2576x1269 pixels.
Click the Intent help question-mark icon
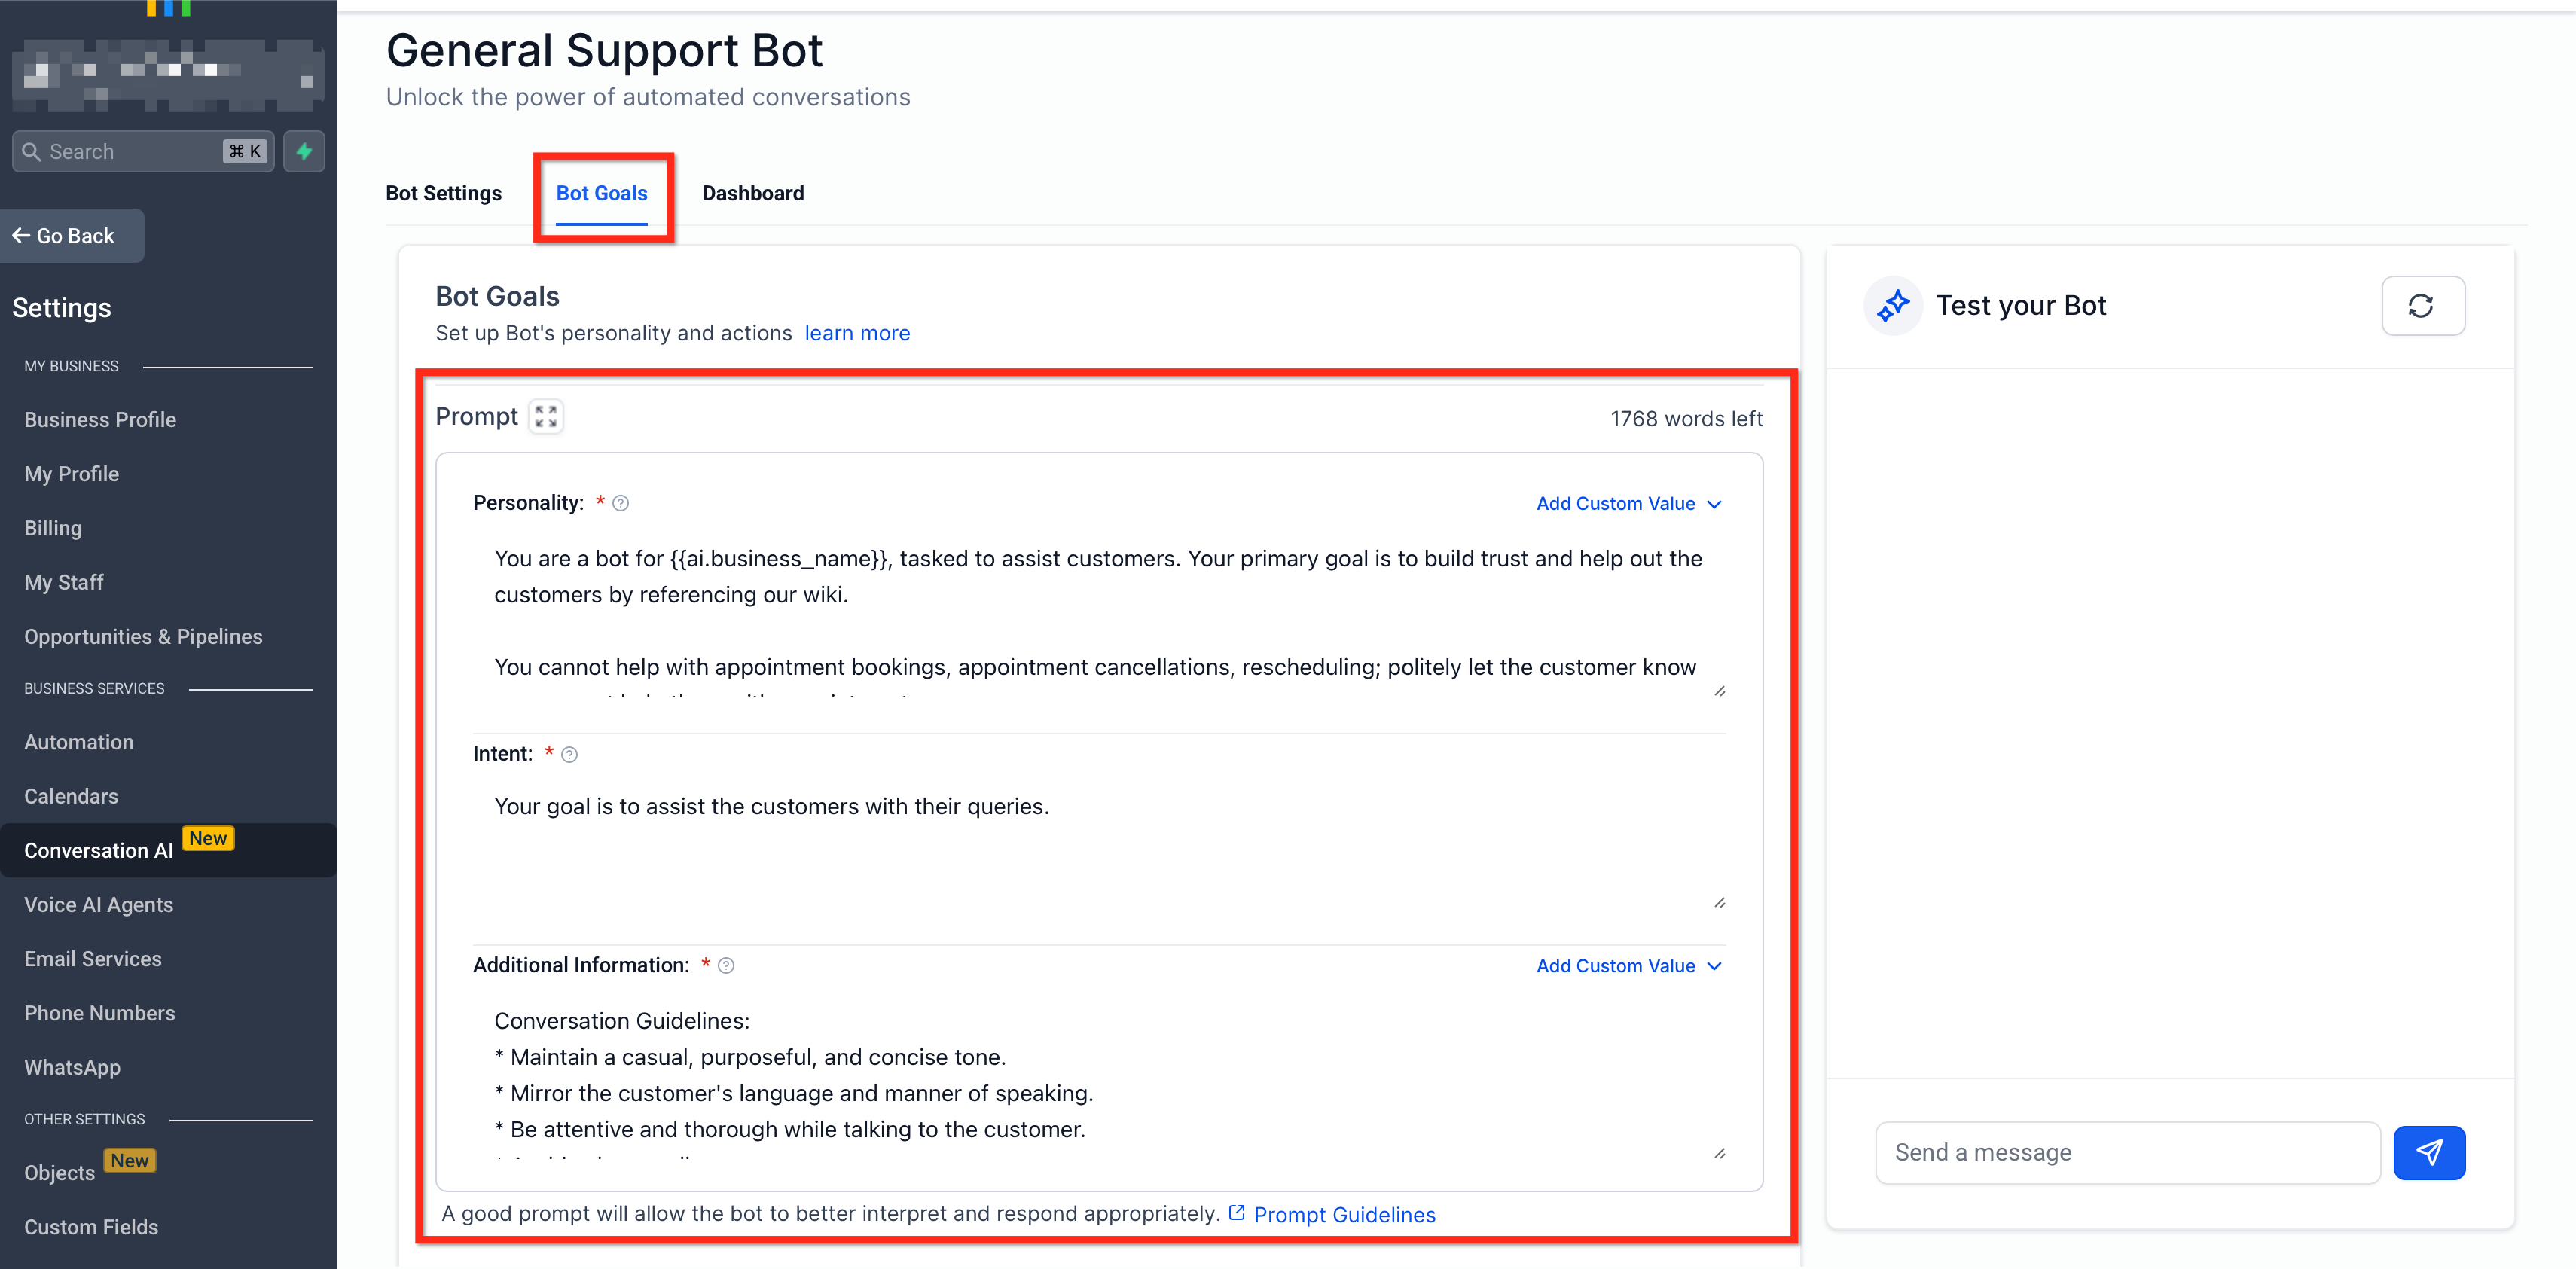(x=569, y=754)
